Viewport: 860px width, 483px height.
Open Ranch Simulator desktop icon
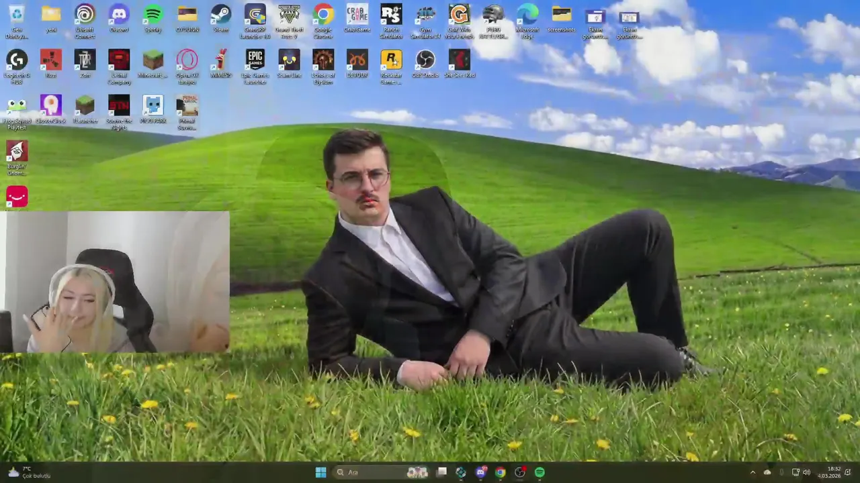(391, 21)
